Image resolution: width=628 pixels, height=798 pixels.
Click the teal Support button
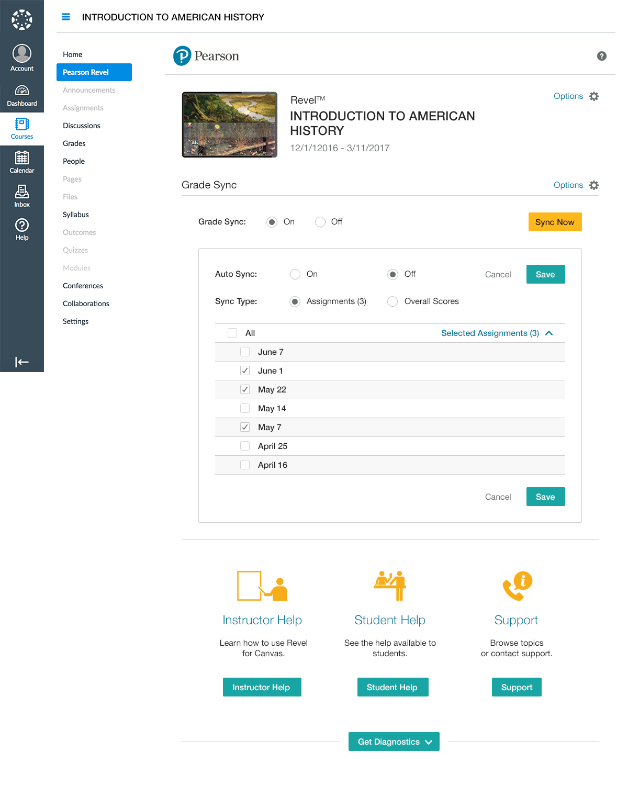[517, 687]
